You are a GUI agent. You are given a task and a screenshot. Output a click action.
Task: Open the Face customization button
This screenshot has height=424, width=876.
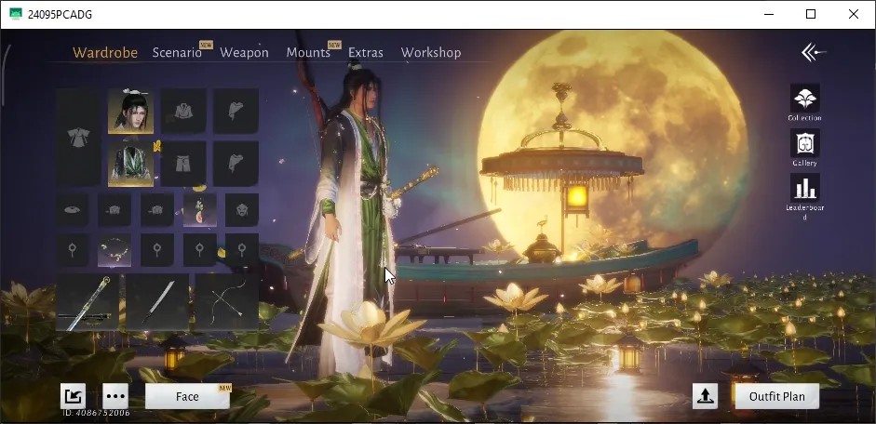pos(187,396)
